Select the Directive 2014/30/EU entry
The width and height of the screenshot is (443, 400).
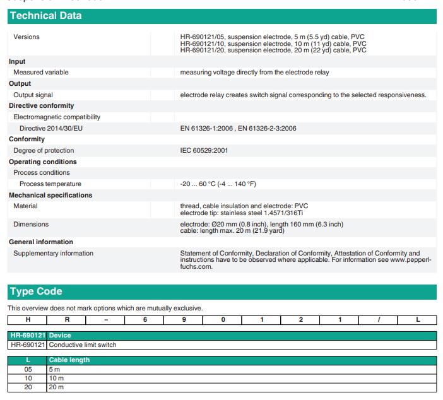click(x=50, y=129)
